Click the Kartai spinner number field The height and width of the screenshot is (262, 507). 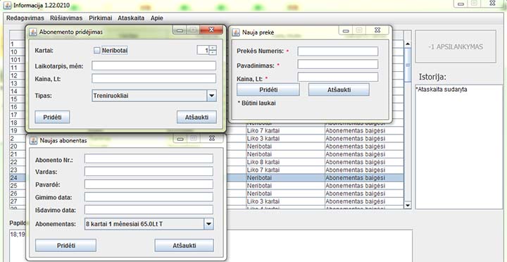(x=203, y=50)
